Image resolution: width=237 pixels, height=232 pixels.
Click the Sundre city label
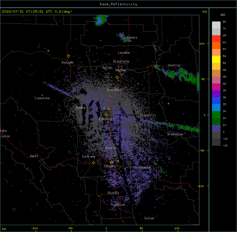click(x=80, y=108)
